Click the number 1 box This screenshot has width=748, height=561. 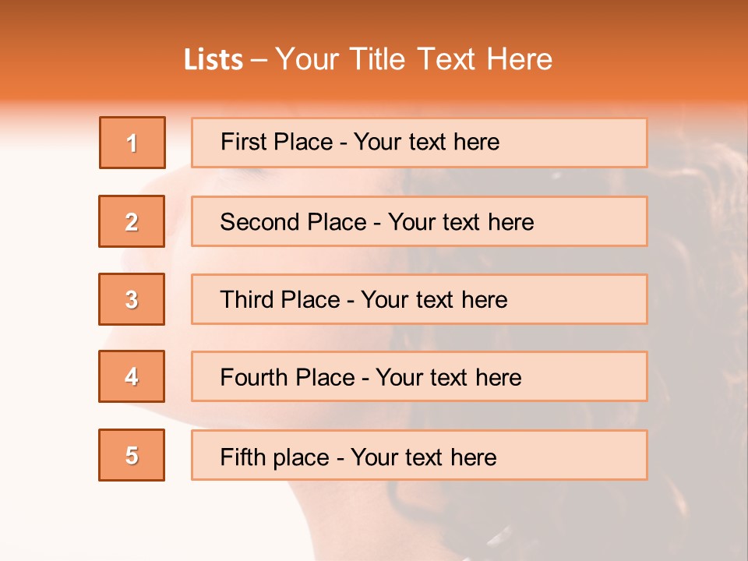pyautogui.click(x=132, y=143)
